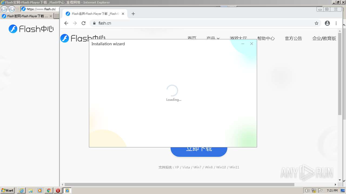Open IE recent pages dropdown arrow
Screen dimensions: 346x194
18,9
